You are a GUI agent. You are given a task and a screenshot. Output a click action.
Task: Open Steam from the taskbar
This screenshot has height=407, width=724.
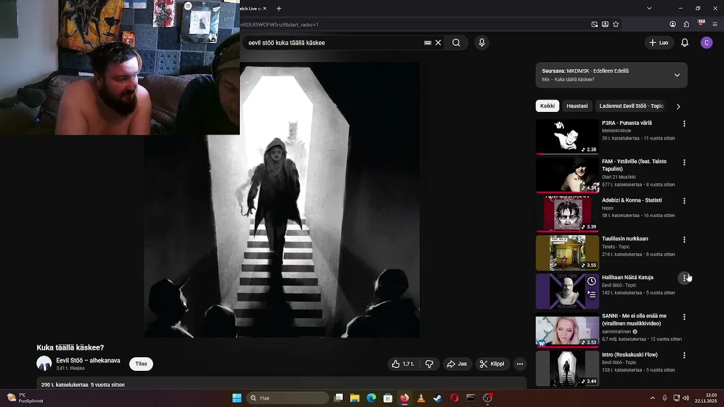437,398
